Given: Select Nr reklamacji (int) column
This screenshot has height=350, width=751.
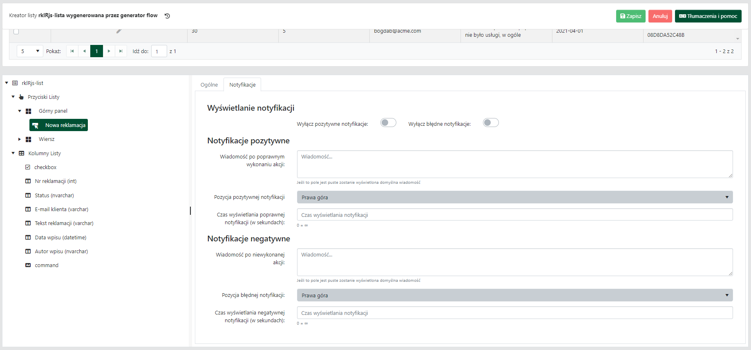Looking at the screenshot, I should 56,181.
